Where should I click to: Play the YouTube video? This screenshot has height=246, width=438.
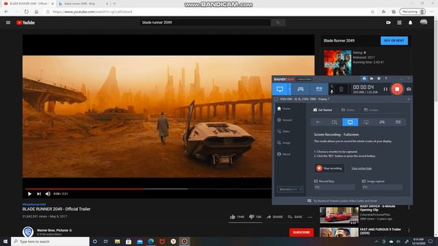[x=29, y=194]
